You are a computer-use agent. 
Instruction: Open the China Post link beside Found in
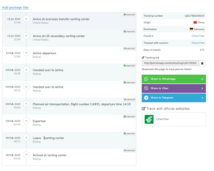point(198,36)
